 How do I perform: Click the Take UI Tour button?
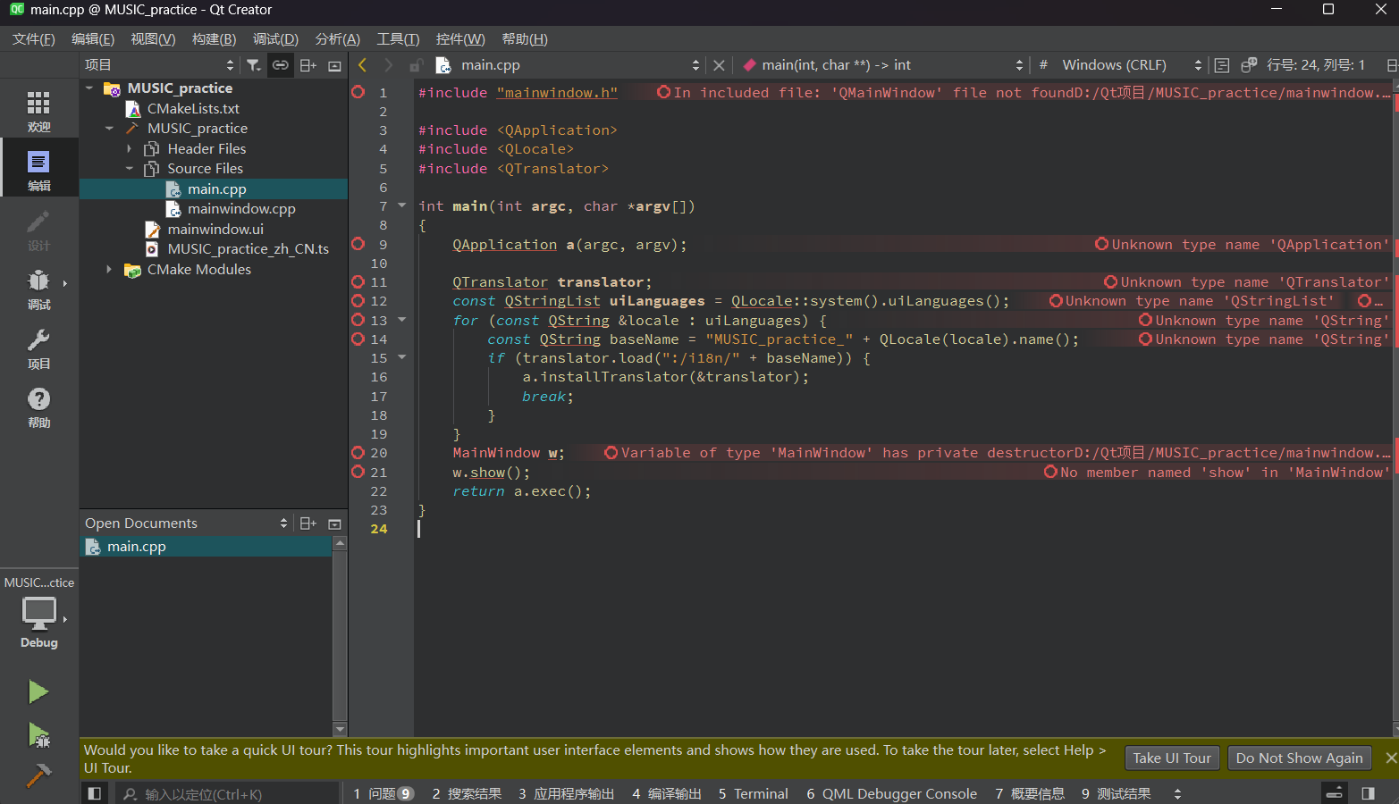[x=1172, y=758]
